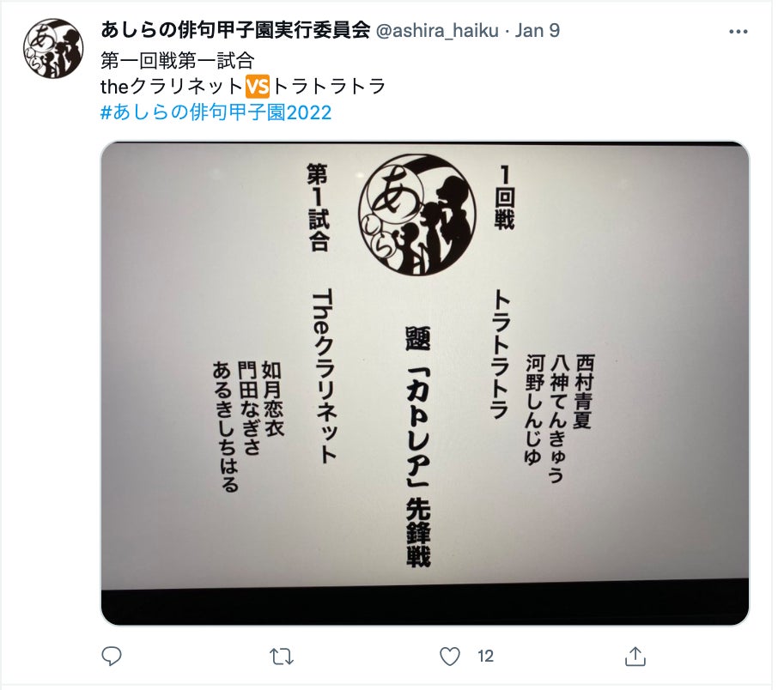Click the circular emblem logo inside the photo

pyautogui.click(x=416, y=215)
